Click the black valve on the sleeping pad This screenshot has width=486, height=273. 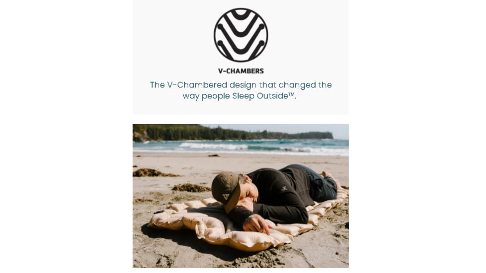[x=159, y=212]
